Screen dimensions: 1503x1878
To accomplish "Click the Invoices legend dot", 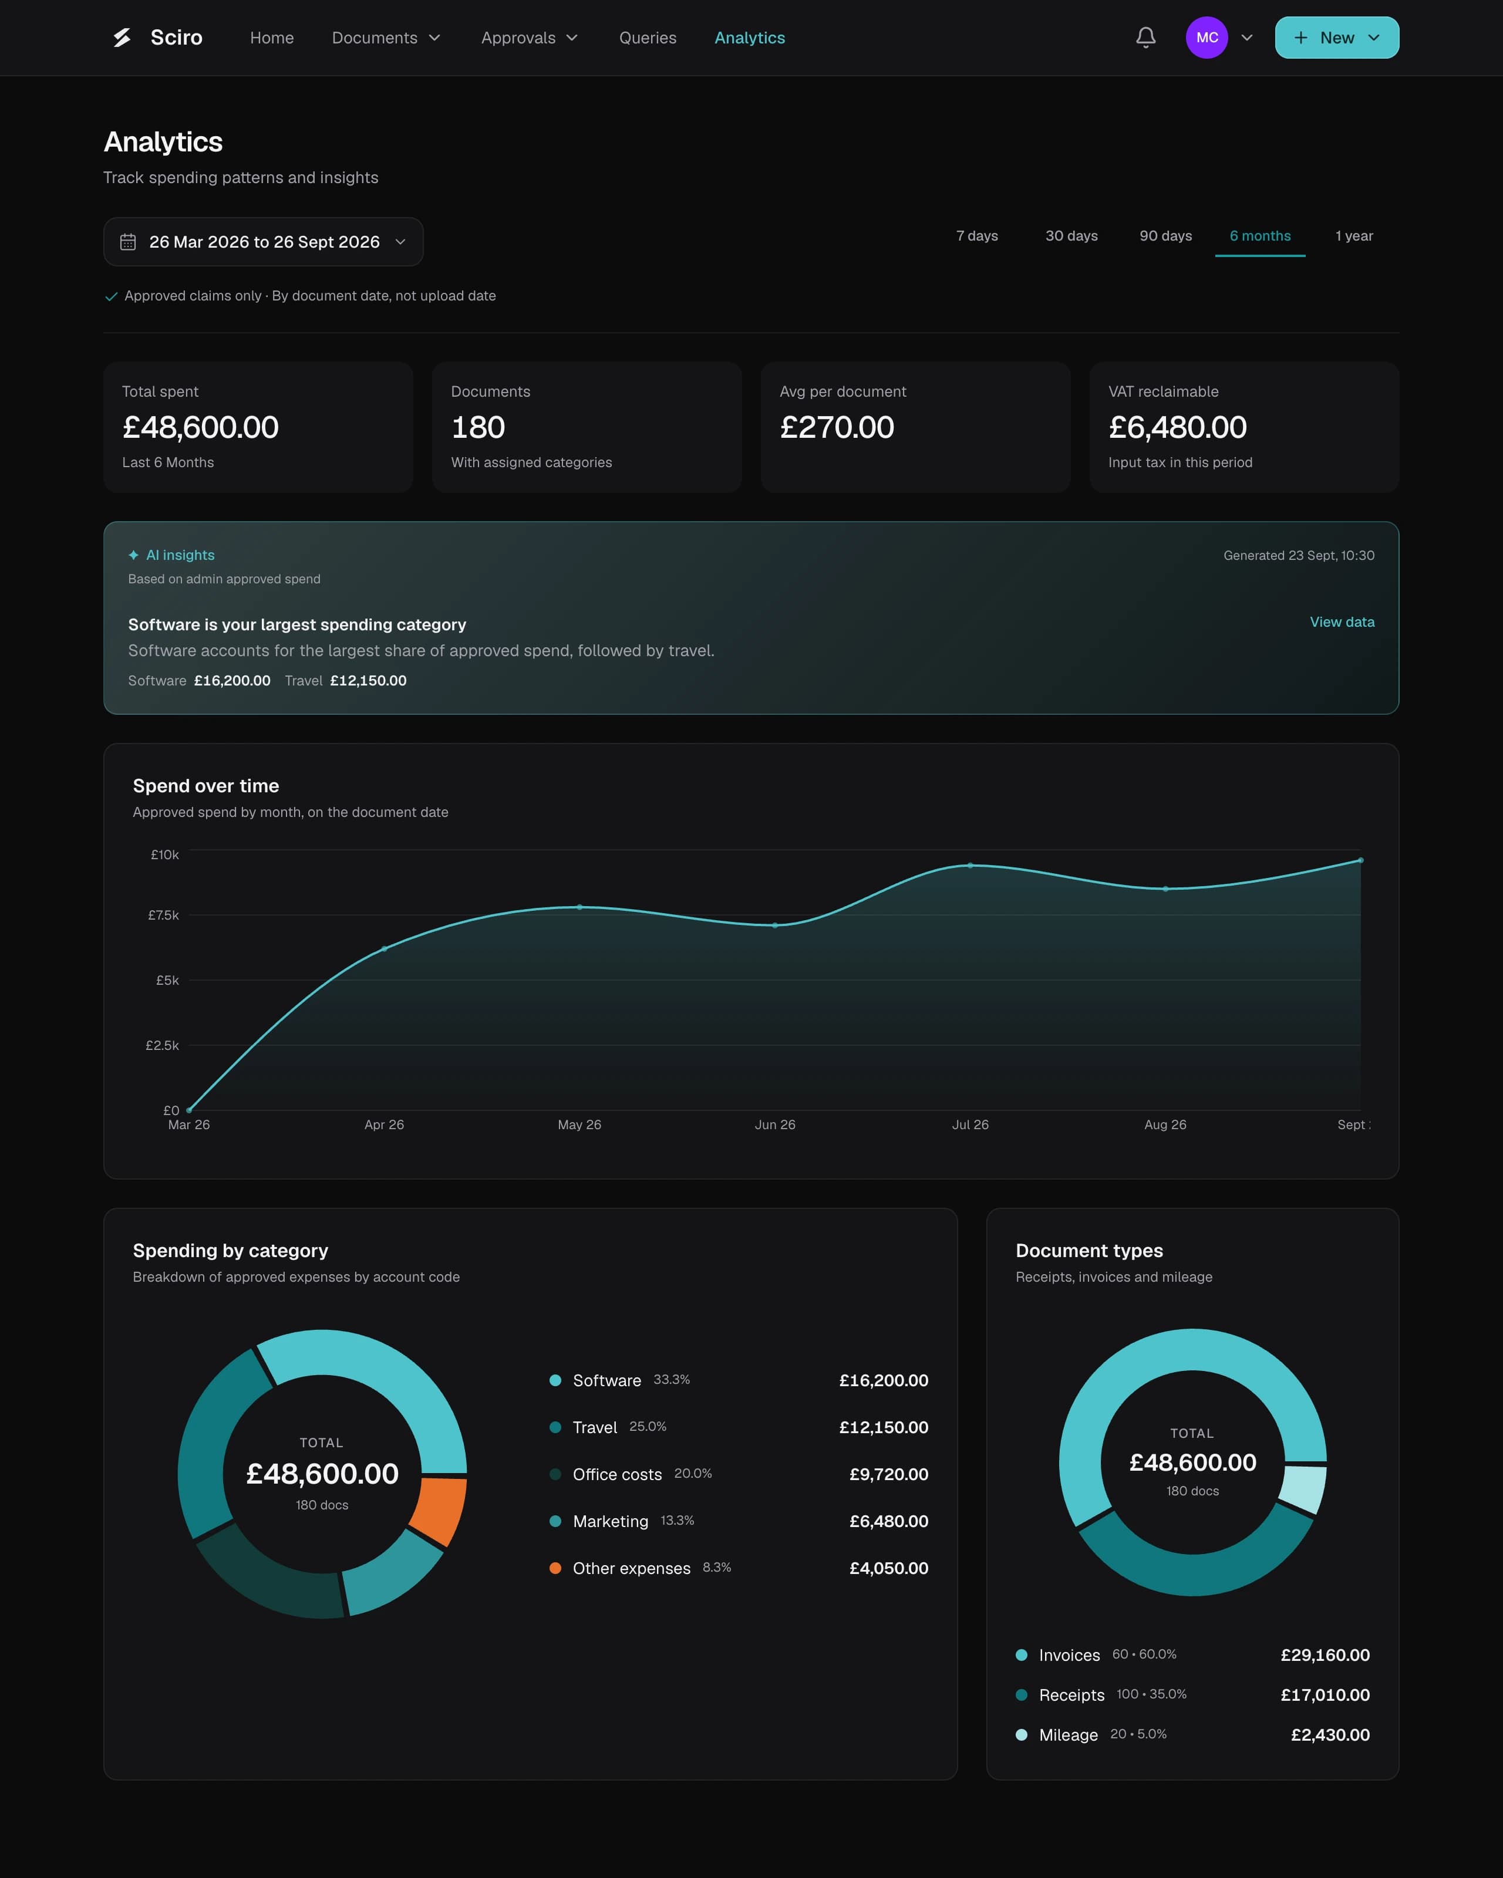I will tap(1021, 1655).
